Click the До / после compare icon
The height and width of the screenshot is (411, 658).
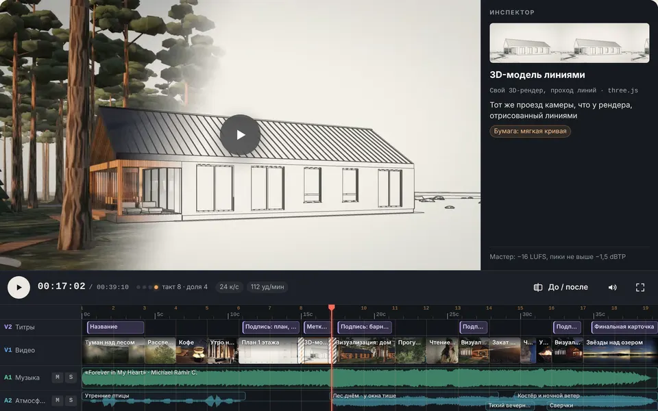click(537, 287)
